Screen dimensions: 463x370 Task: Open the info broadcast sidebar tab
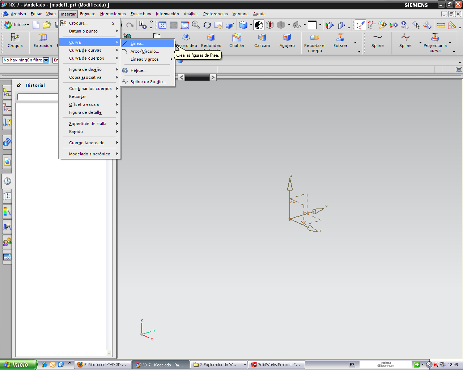(x=7, y=142)
